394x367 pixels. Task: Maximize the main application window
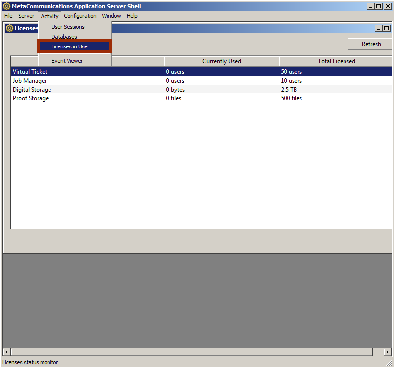coord(378,6)
